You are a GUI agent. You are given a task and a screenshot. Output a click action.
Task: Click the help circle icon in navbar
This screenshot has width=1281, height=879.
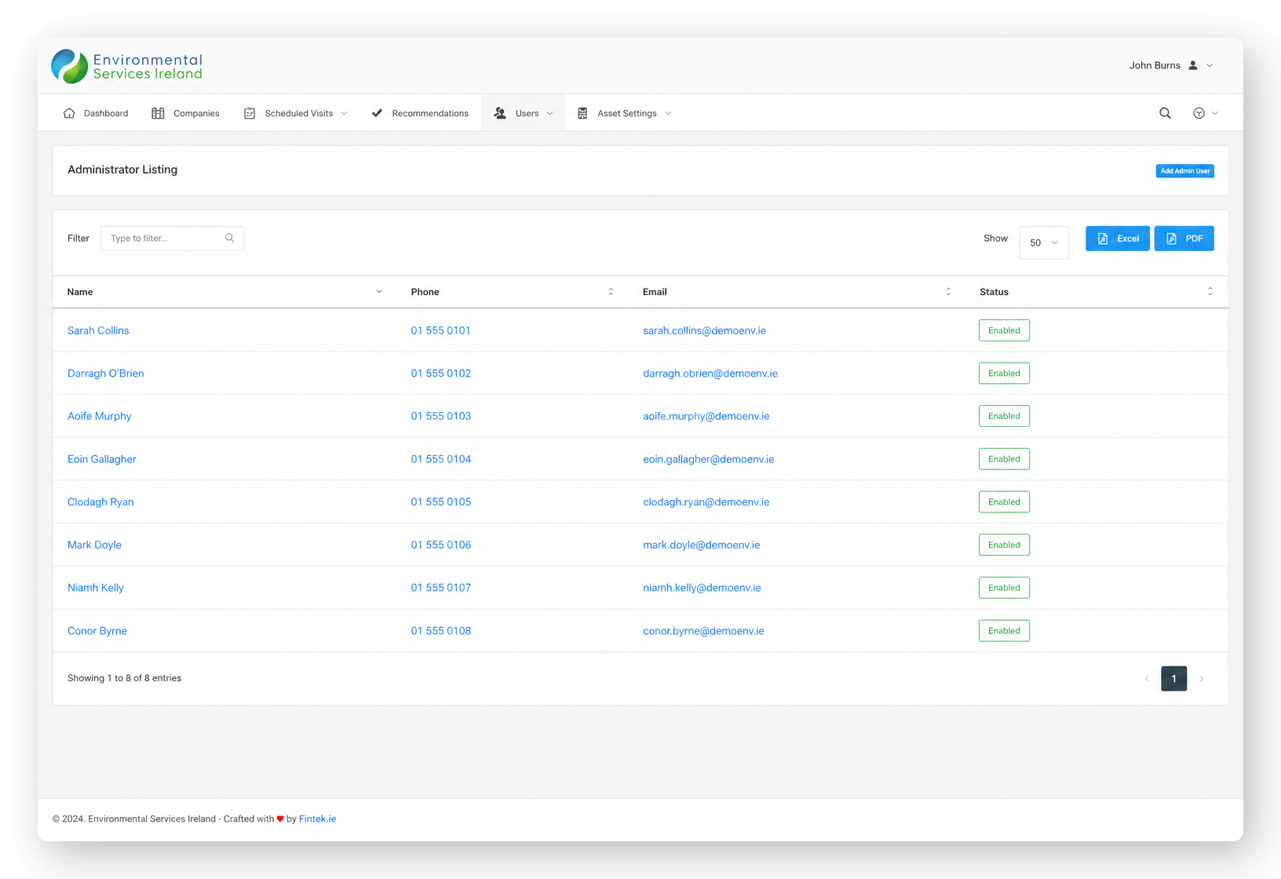(1199, 113)
